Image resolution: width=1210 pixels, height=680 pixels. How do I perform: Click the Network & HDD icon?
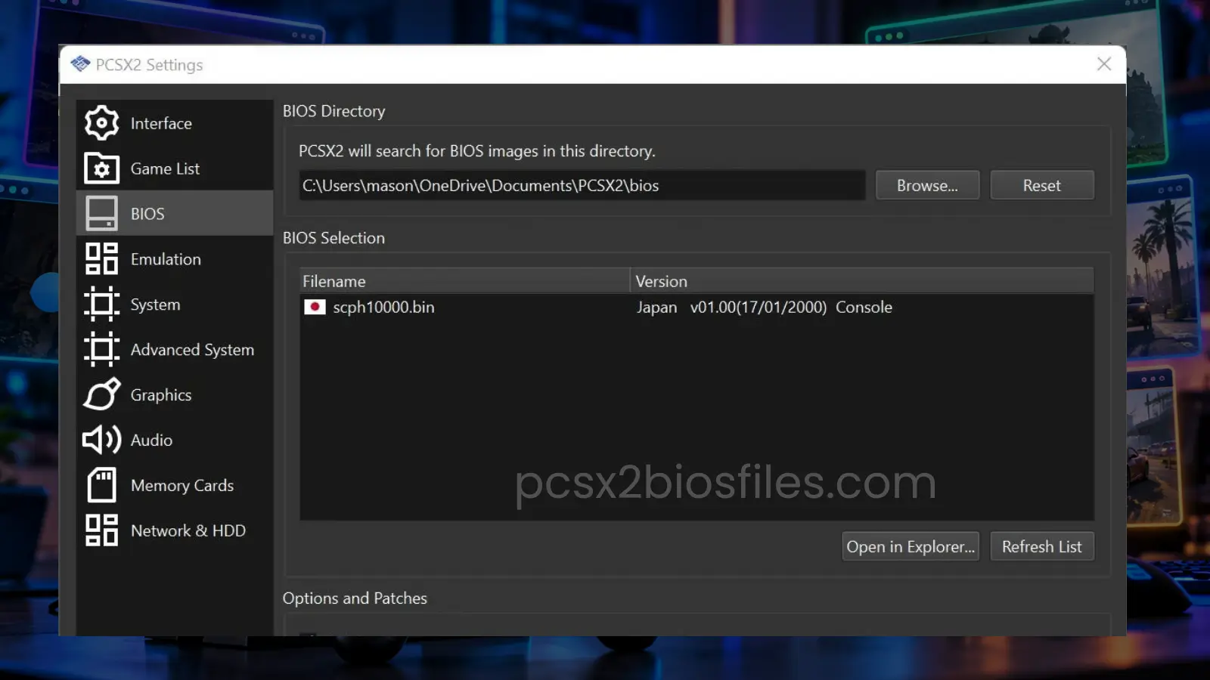point(101,530)
